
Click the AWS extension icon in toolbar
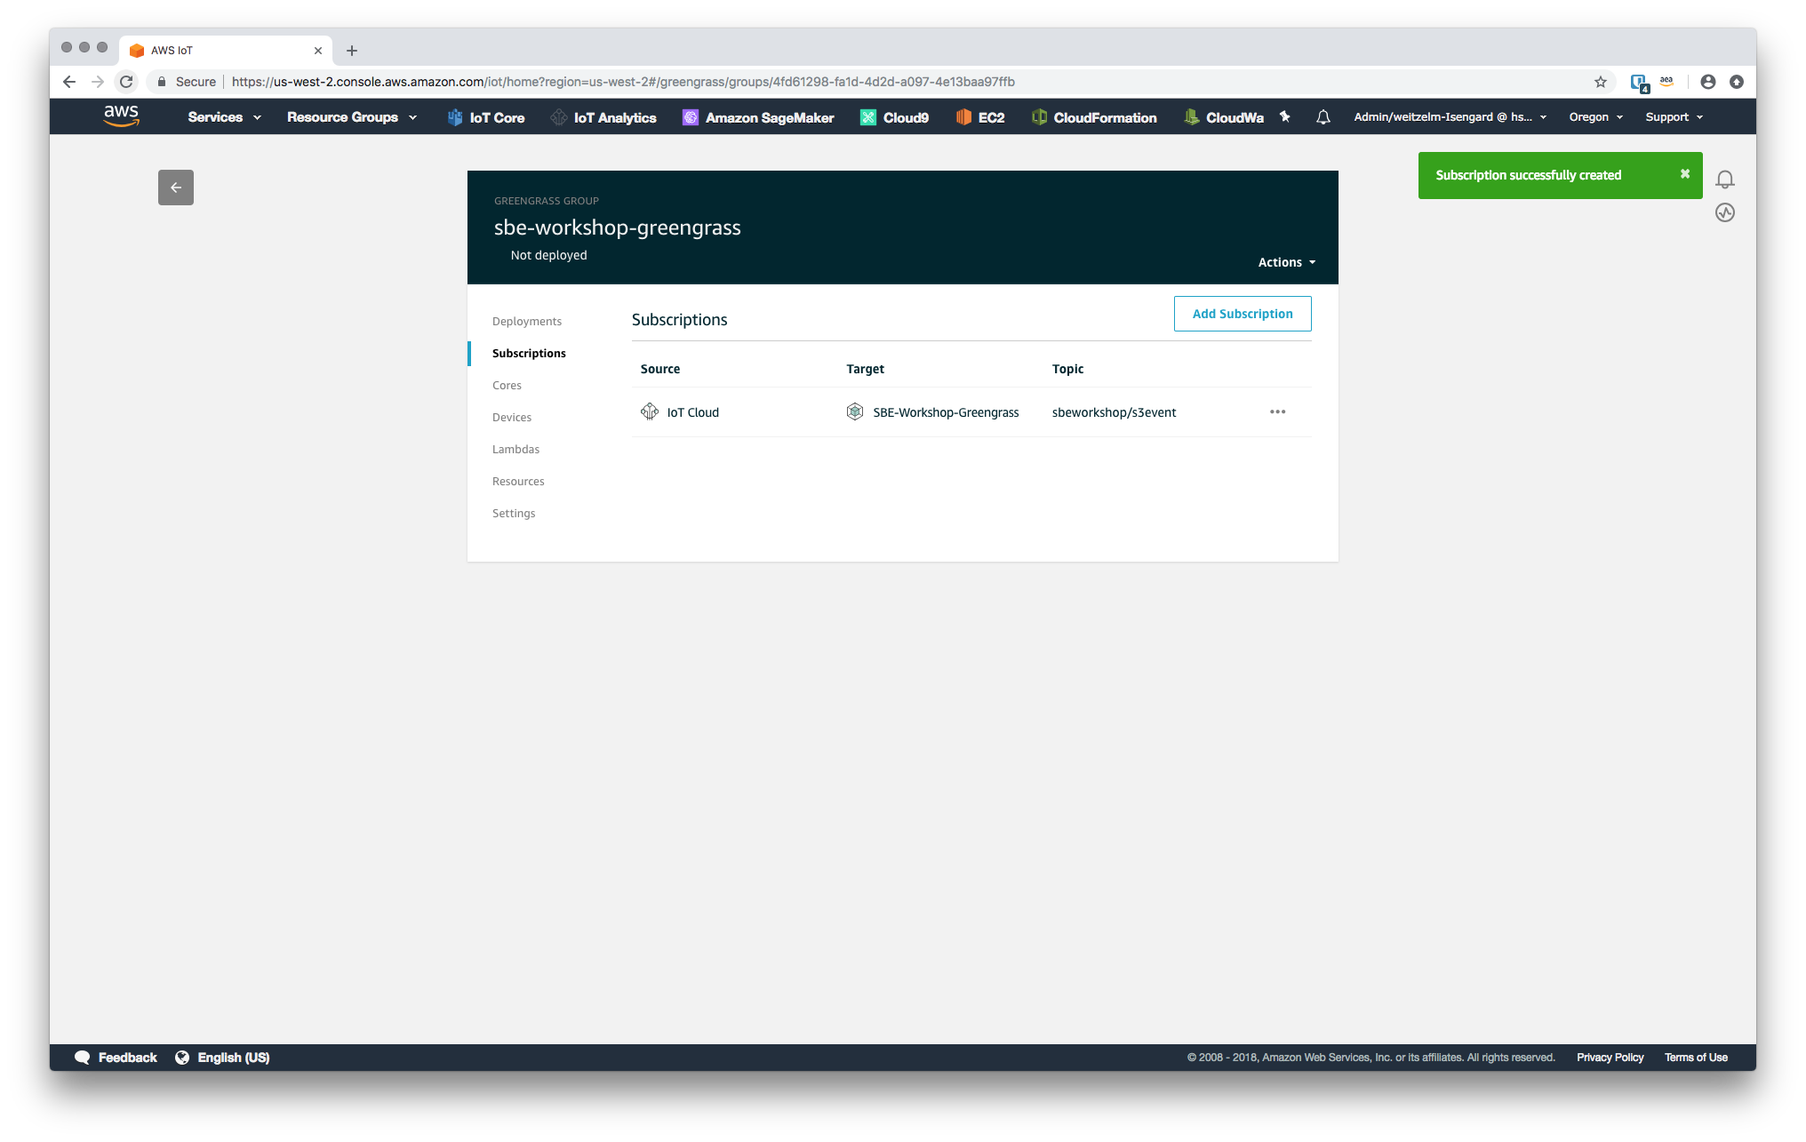pos(1666,82)
